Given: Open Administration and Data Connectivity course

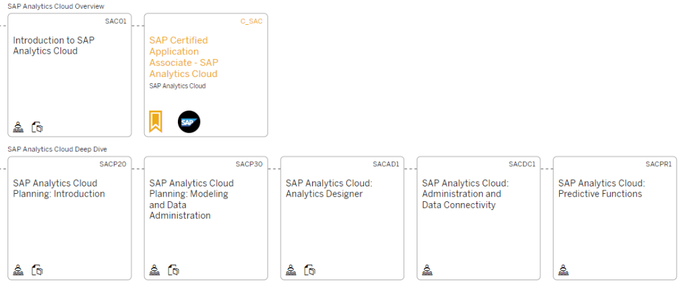Looking at the screenshot, I should (x=464, y=194).
